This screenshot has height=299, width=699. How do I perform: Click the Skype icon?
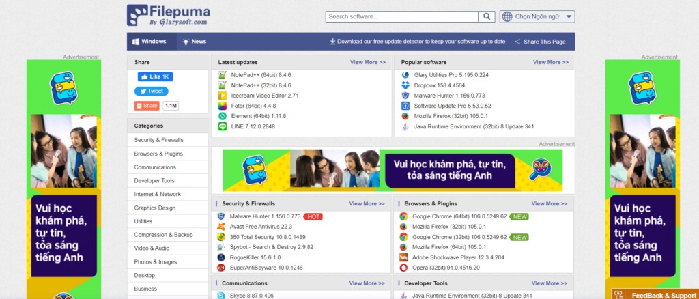click(220, 295)
